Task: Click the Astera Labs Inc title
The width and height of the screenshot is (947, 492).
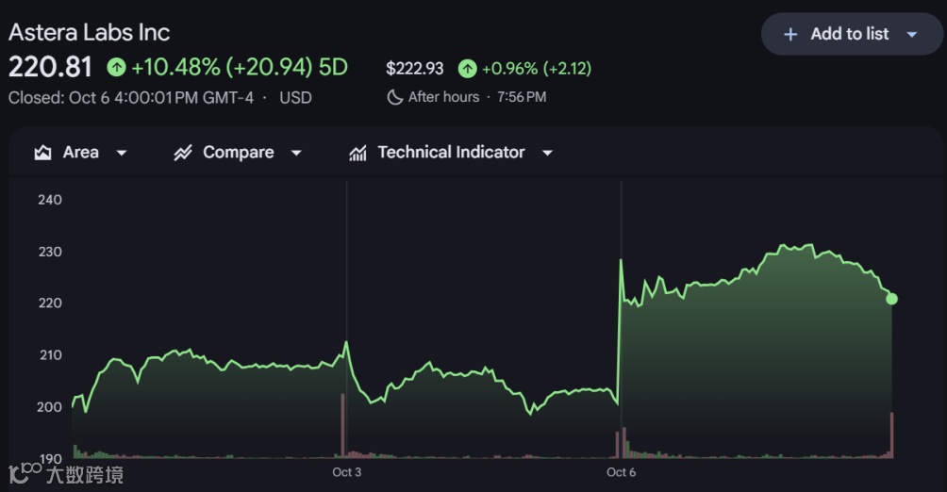Action: click(90, 32)
